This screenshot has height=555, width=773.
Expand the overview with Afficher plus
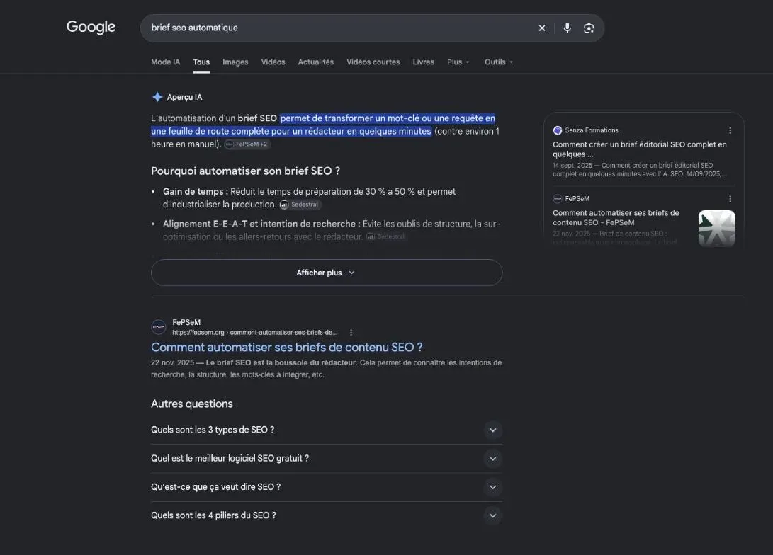pyautogui.click(x=327, y=273)
